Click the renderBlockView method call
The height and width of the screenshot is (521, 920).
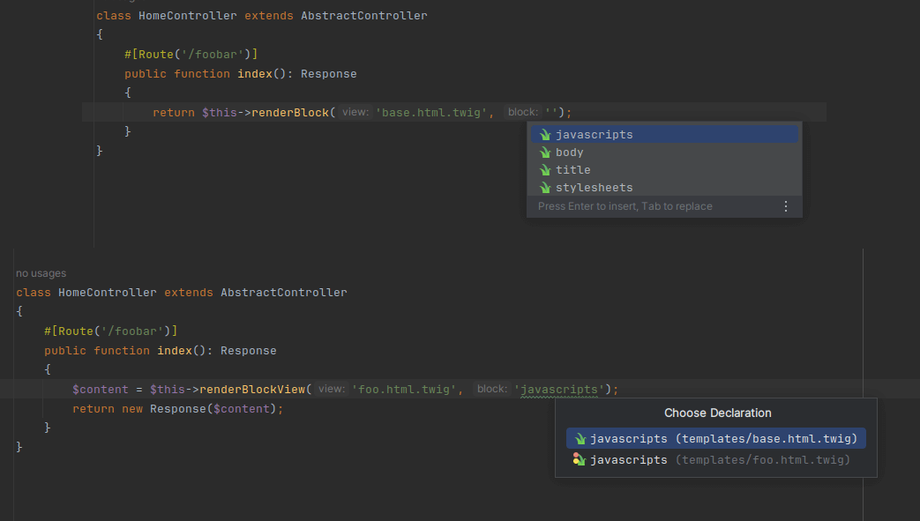pyautogui.click(x=252, y=389)
